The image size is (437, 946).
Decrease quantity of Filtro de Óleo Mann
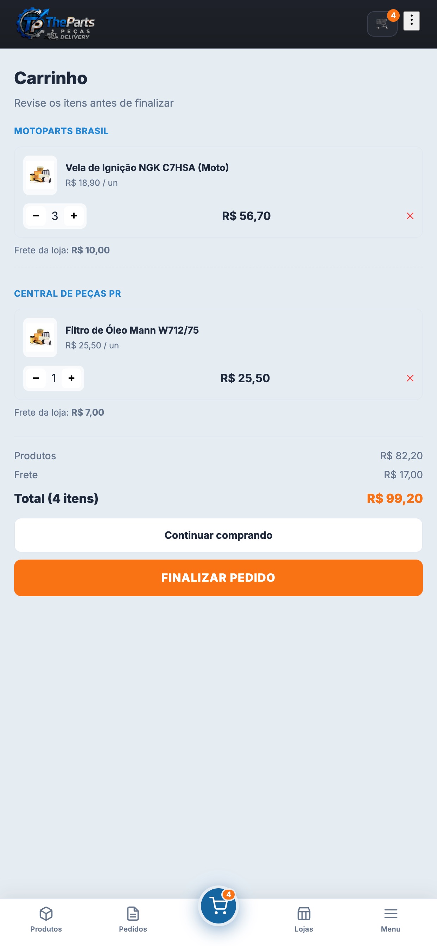pos(36,378)
